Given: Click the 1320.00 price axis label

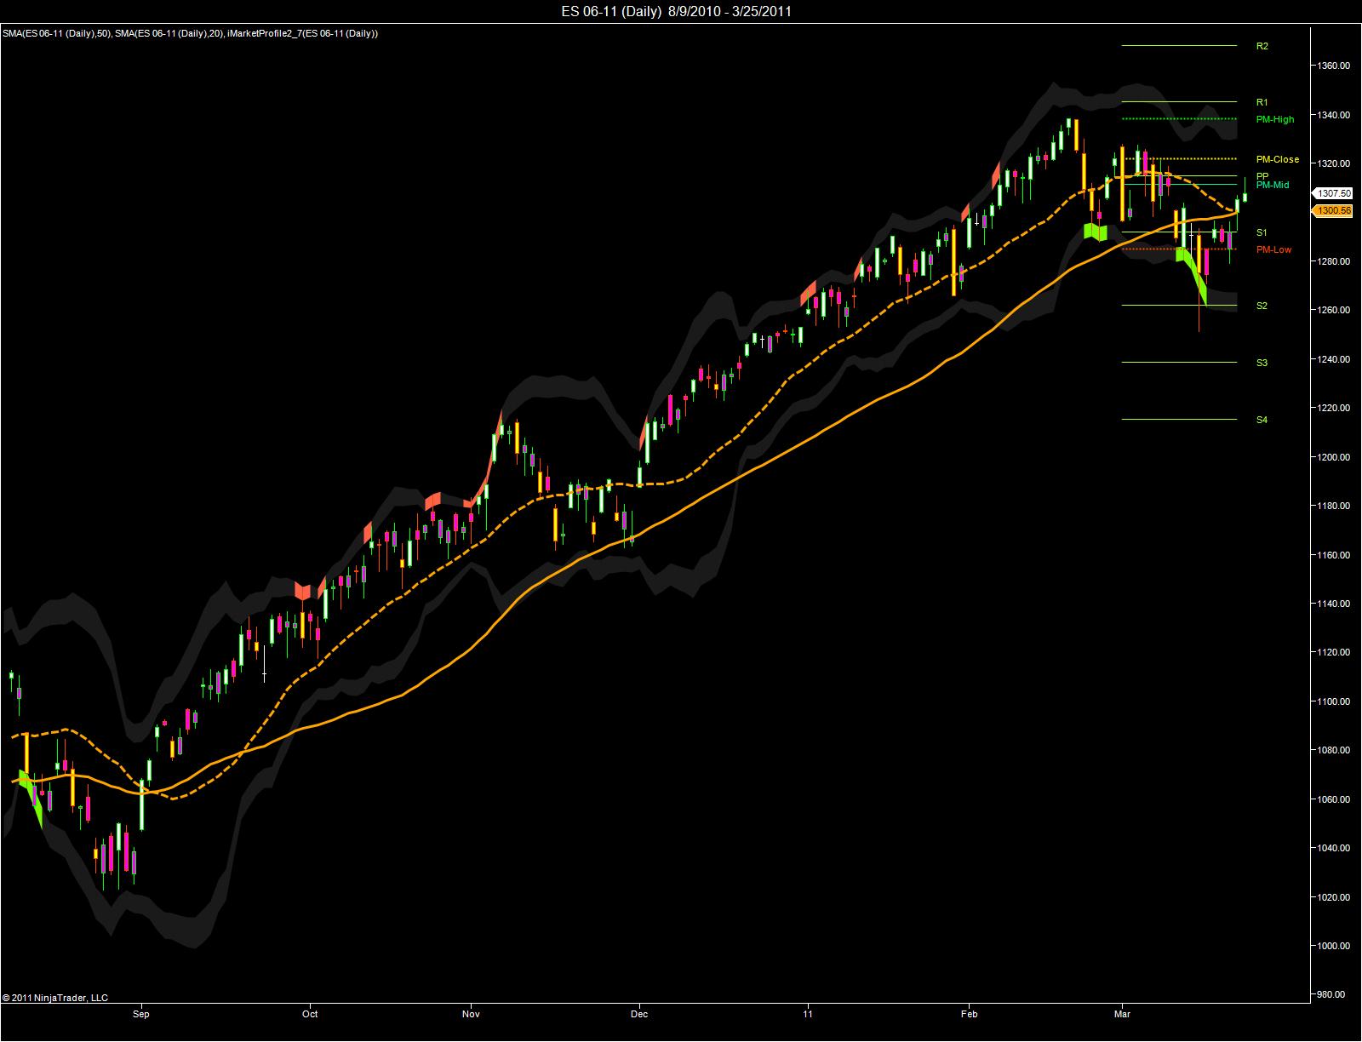Looking at the screenshot, I should [1334, 163].
